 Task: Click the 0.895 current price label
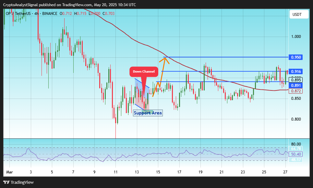[x=295, y=80]
